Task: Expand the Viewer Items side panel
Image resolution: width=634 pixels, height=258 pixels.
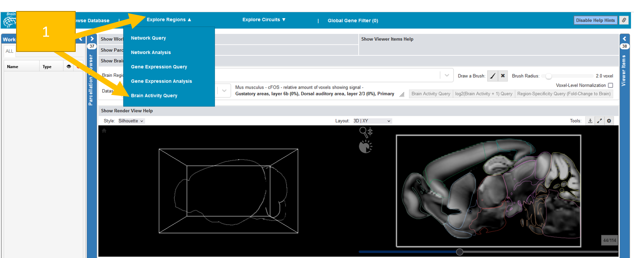Action: pyautogui.click(x=624, y=39)
